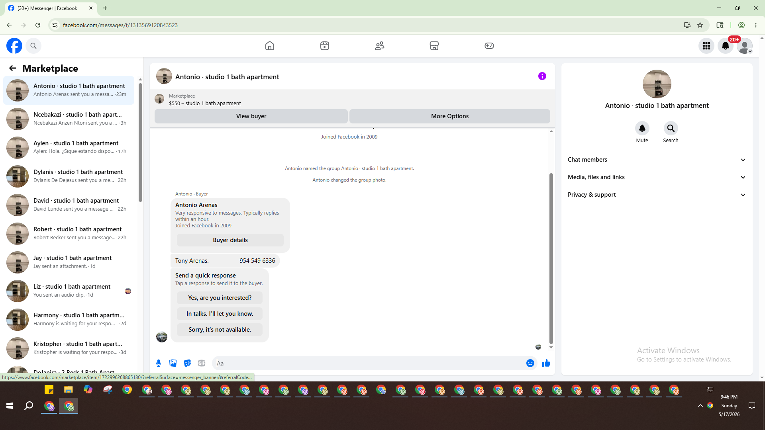This screenshot has height=430, width=765.
Task: Go back from Marketplace chats list
Action: [13, 68]
